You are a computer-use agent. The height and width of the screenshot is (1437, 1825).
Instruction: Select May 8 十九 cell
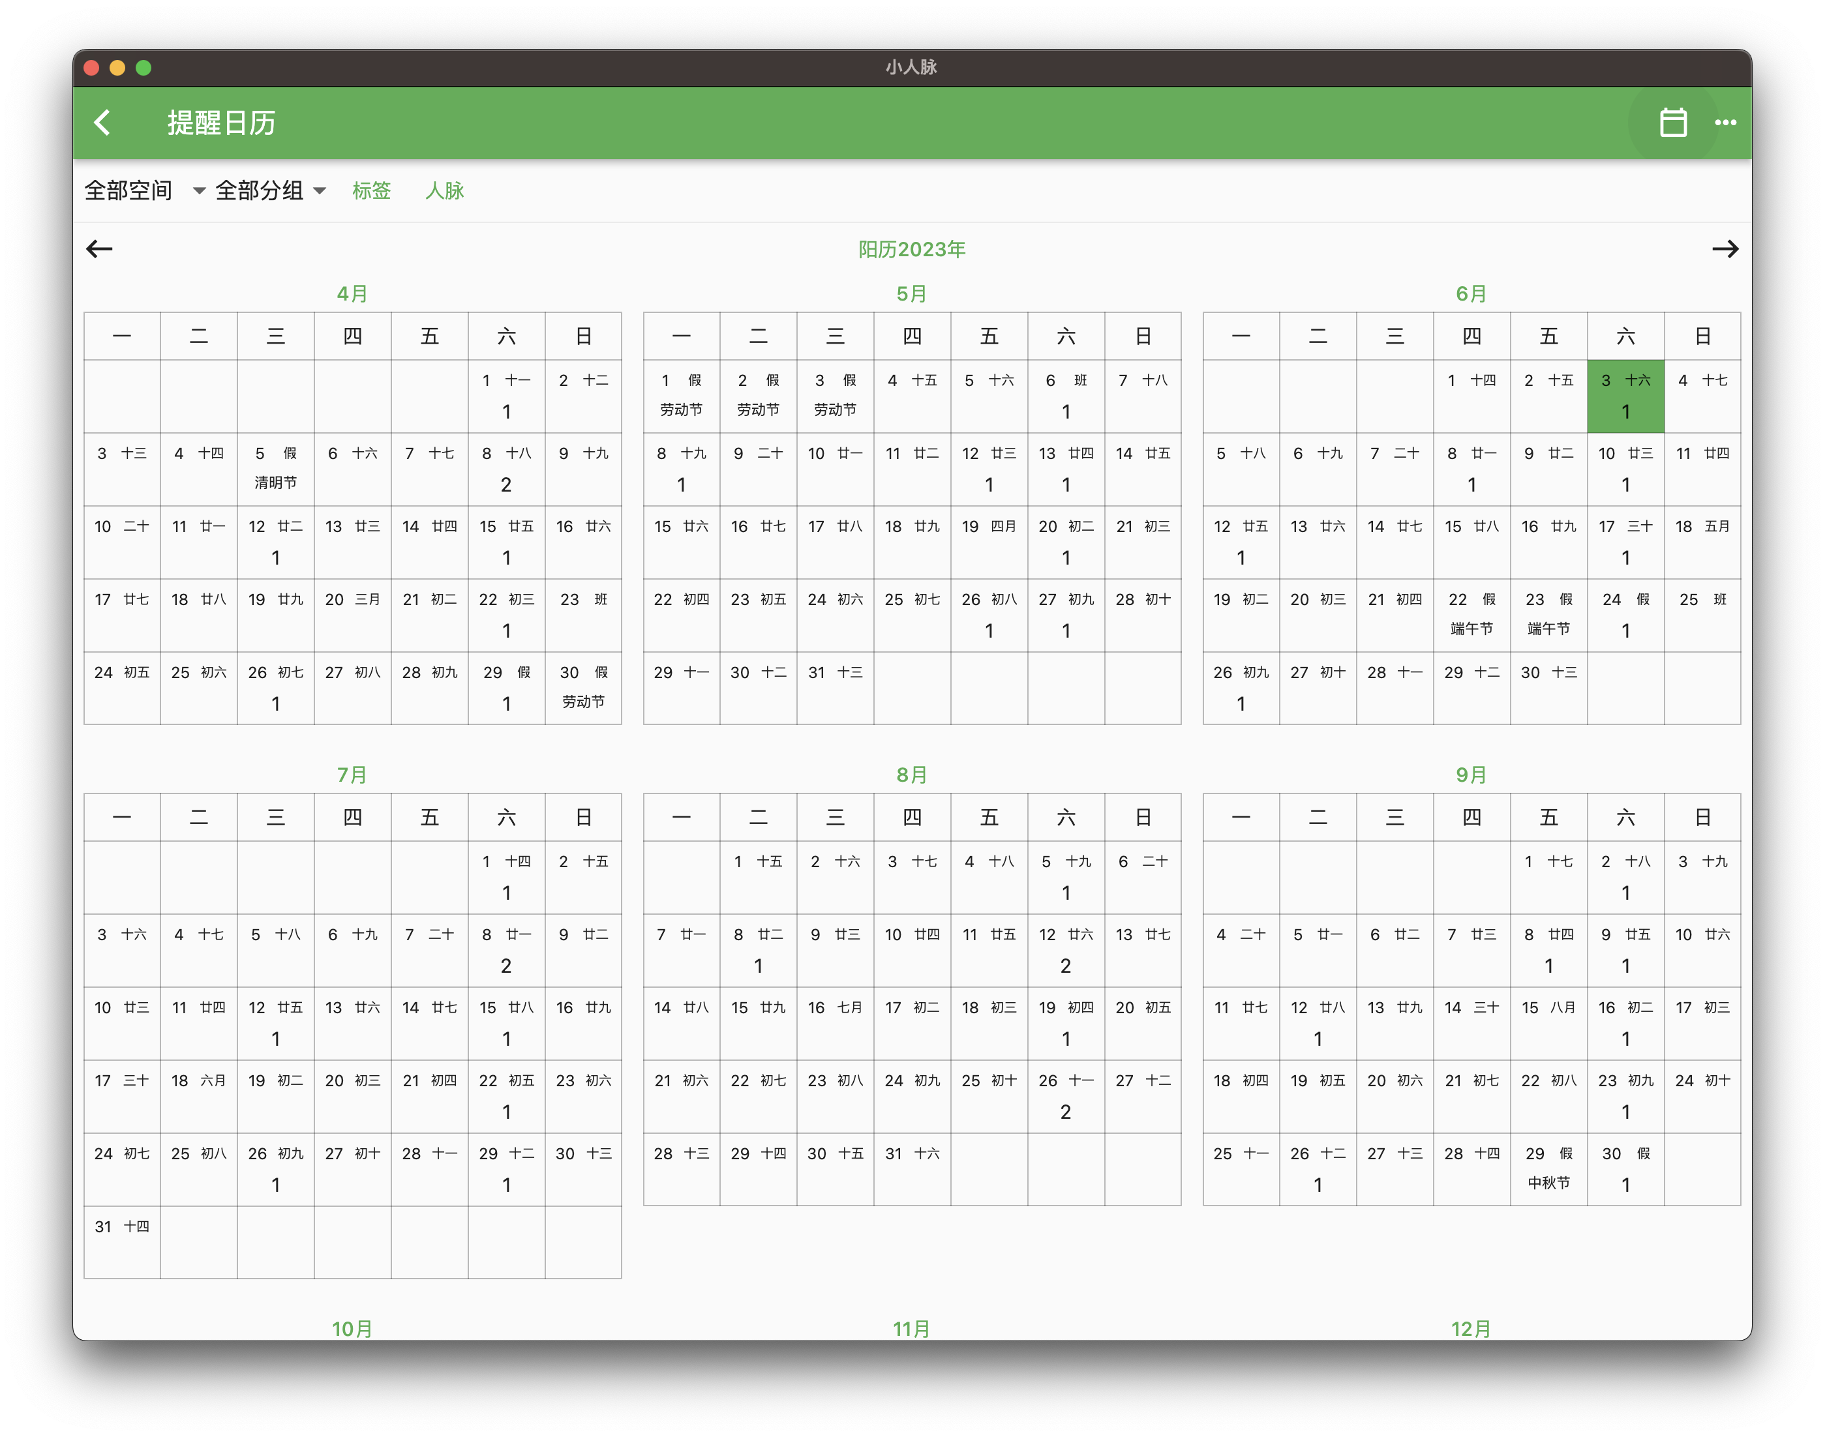(681, 469)
